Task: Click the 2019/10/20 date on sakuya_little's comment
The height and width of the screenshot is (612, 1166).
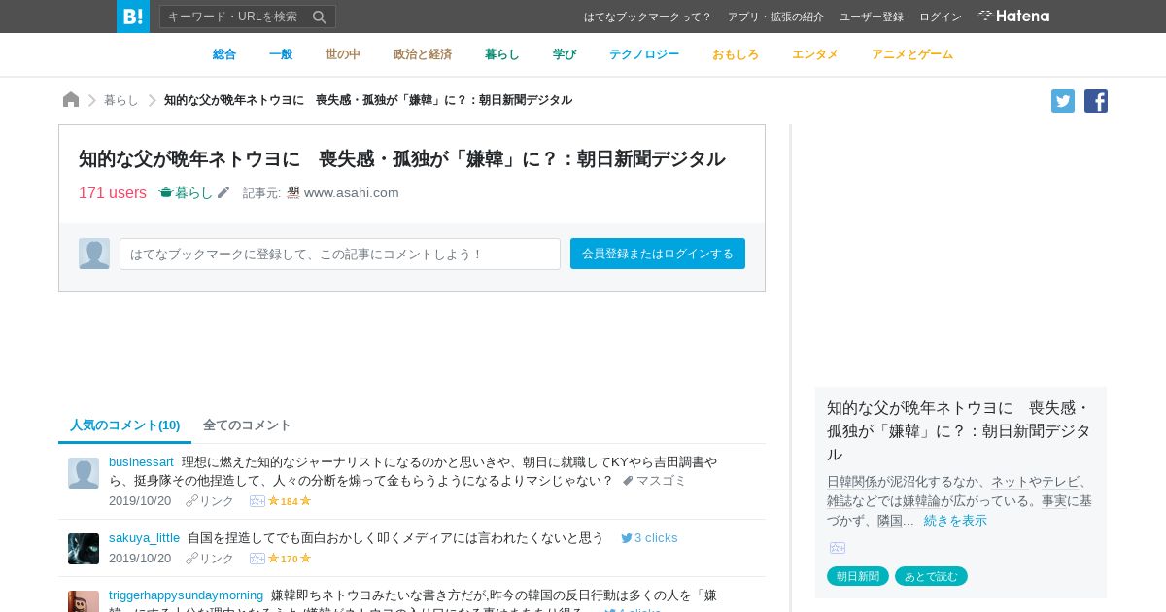Action: 140,559
